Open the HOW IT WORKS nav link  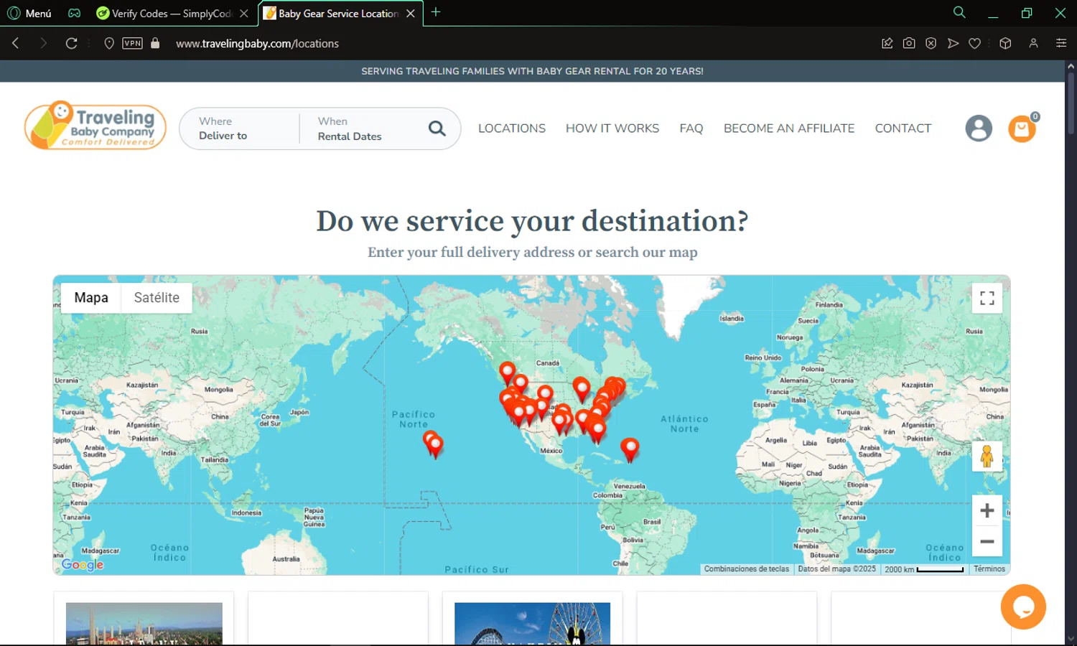(612, 128)
